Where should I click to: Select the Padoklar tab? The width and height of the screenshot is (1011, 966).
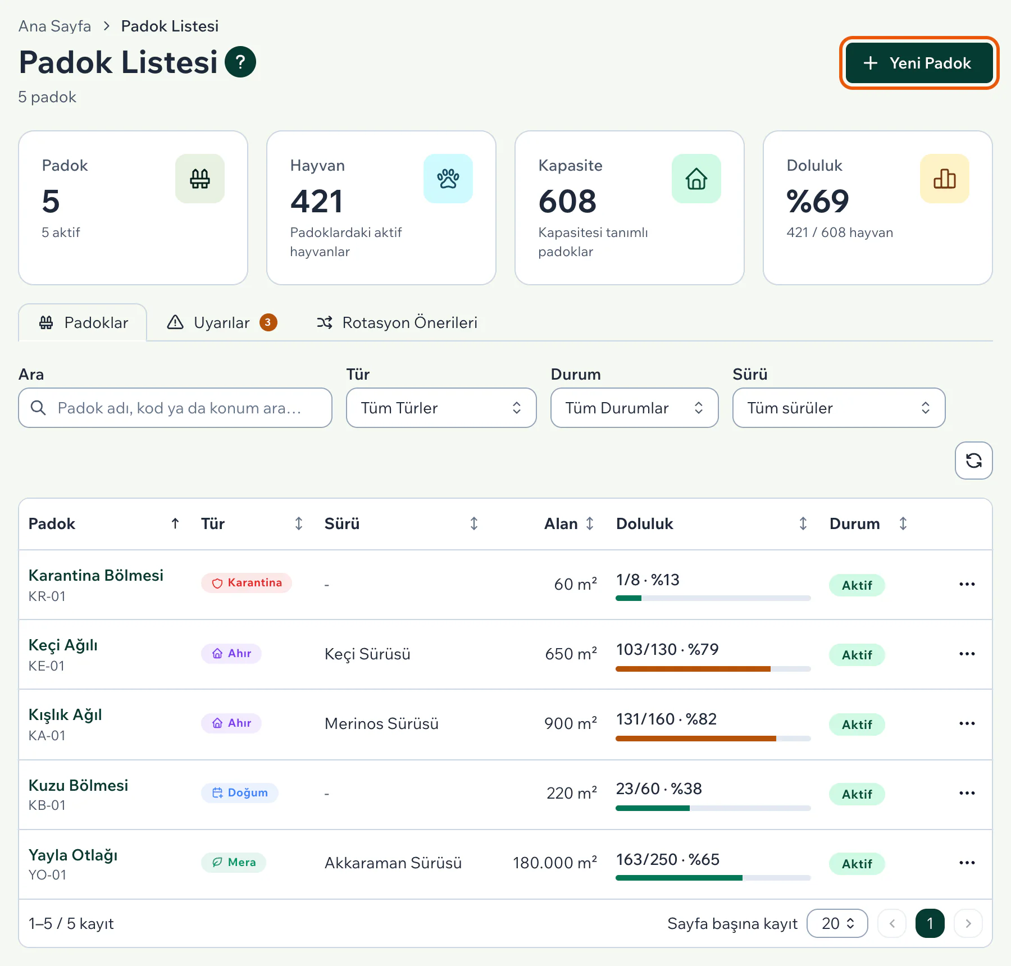(x=83, y=322)
